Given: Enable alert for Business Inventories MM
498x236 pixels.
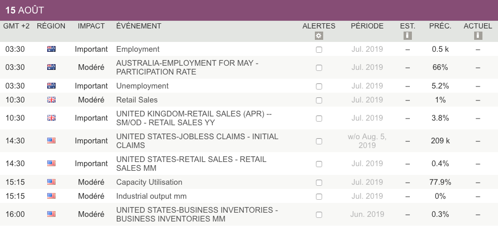Looking at the screenshot, I should (x=319, y=215).
